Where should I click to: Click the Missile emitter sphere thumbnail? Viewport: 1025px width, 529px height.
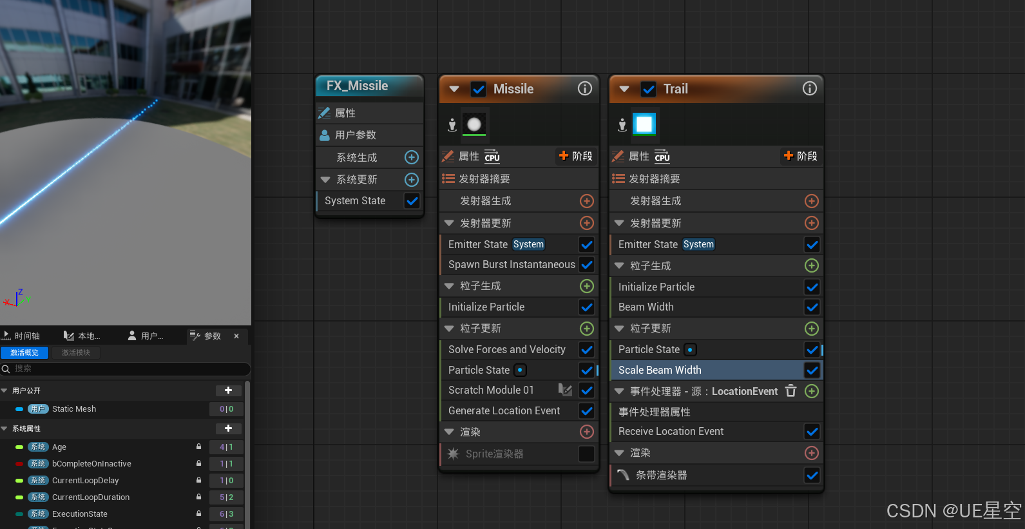point(474,124)
